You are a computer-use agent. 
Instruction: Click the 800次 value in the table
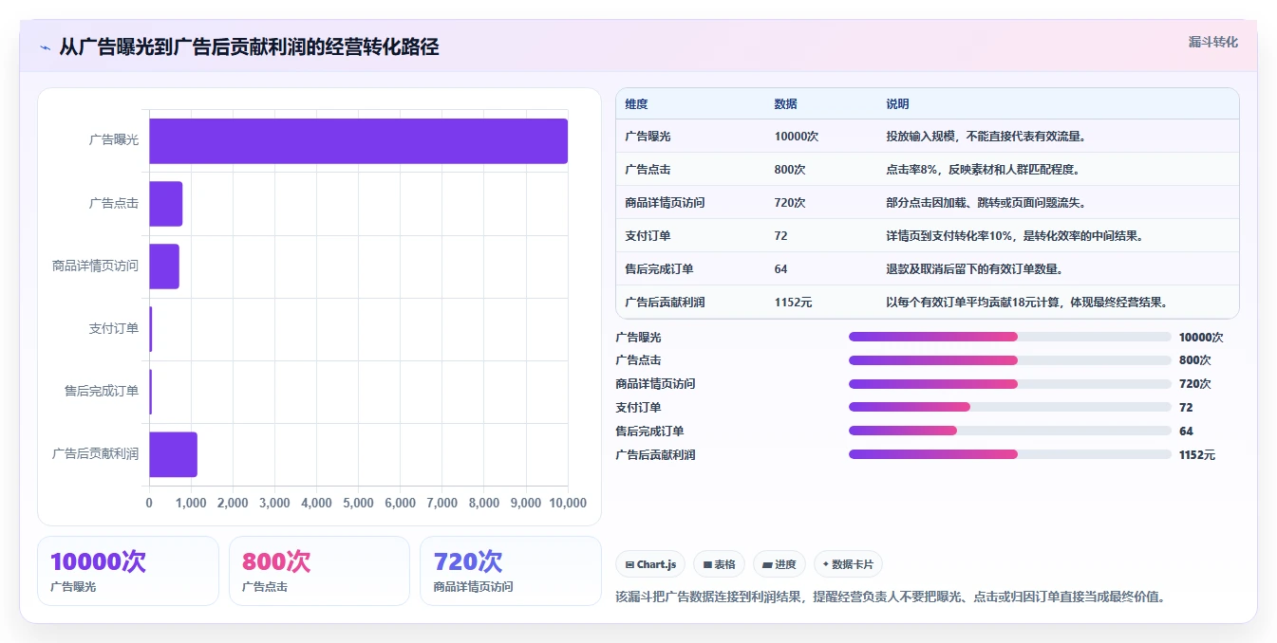(x=790, y=170)
